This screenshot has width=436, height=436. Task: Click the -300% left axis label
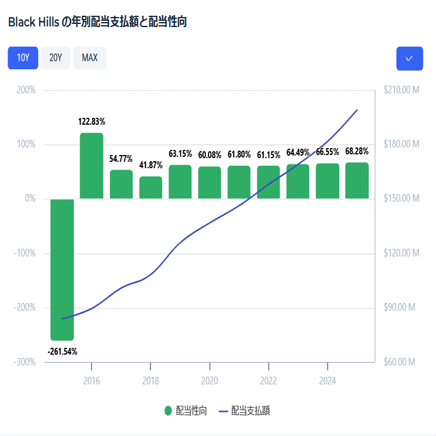[x=25, y=362]
